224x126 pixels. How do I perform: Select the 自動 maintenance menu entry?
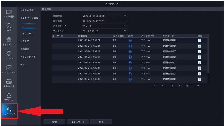point(25,49)
